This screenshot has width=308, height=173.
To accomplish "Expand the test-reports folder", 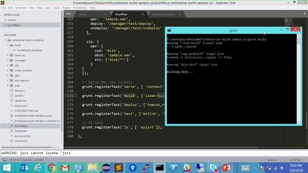I will coord(8,81).
